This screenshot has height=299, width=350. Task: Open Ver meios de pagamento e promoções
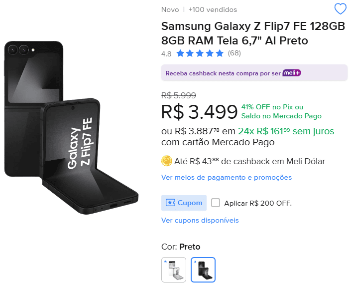coord(227,177)
